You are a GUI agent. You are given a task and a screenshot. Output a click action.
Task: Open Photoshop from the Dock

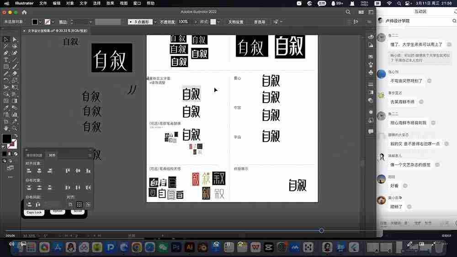176,247
